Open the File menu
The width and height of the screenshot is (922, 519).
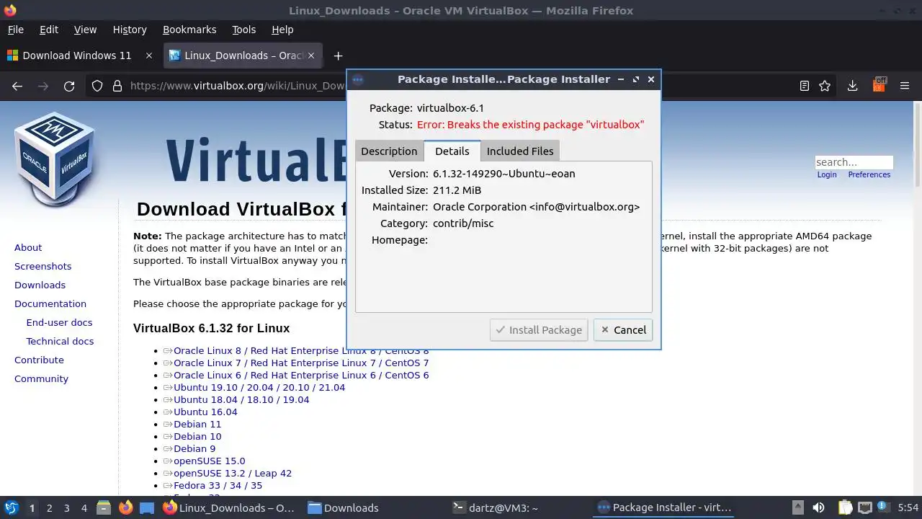15,30
